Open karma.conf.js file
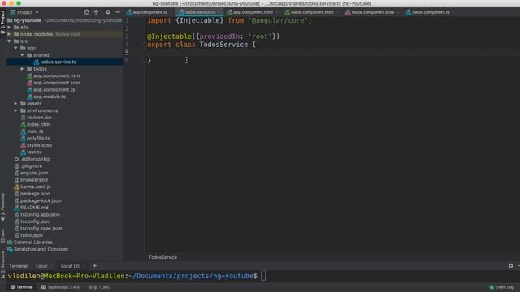The height and width of the screenshot is (292, 520). pos(35,187)
